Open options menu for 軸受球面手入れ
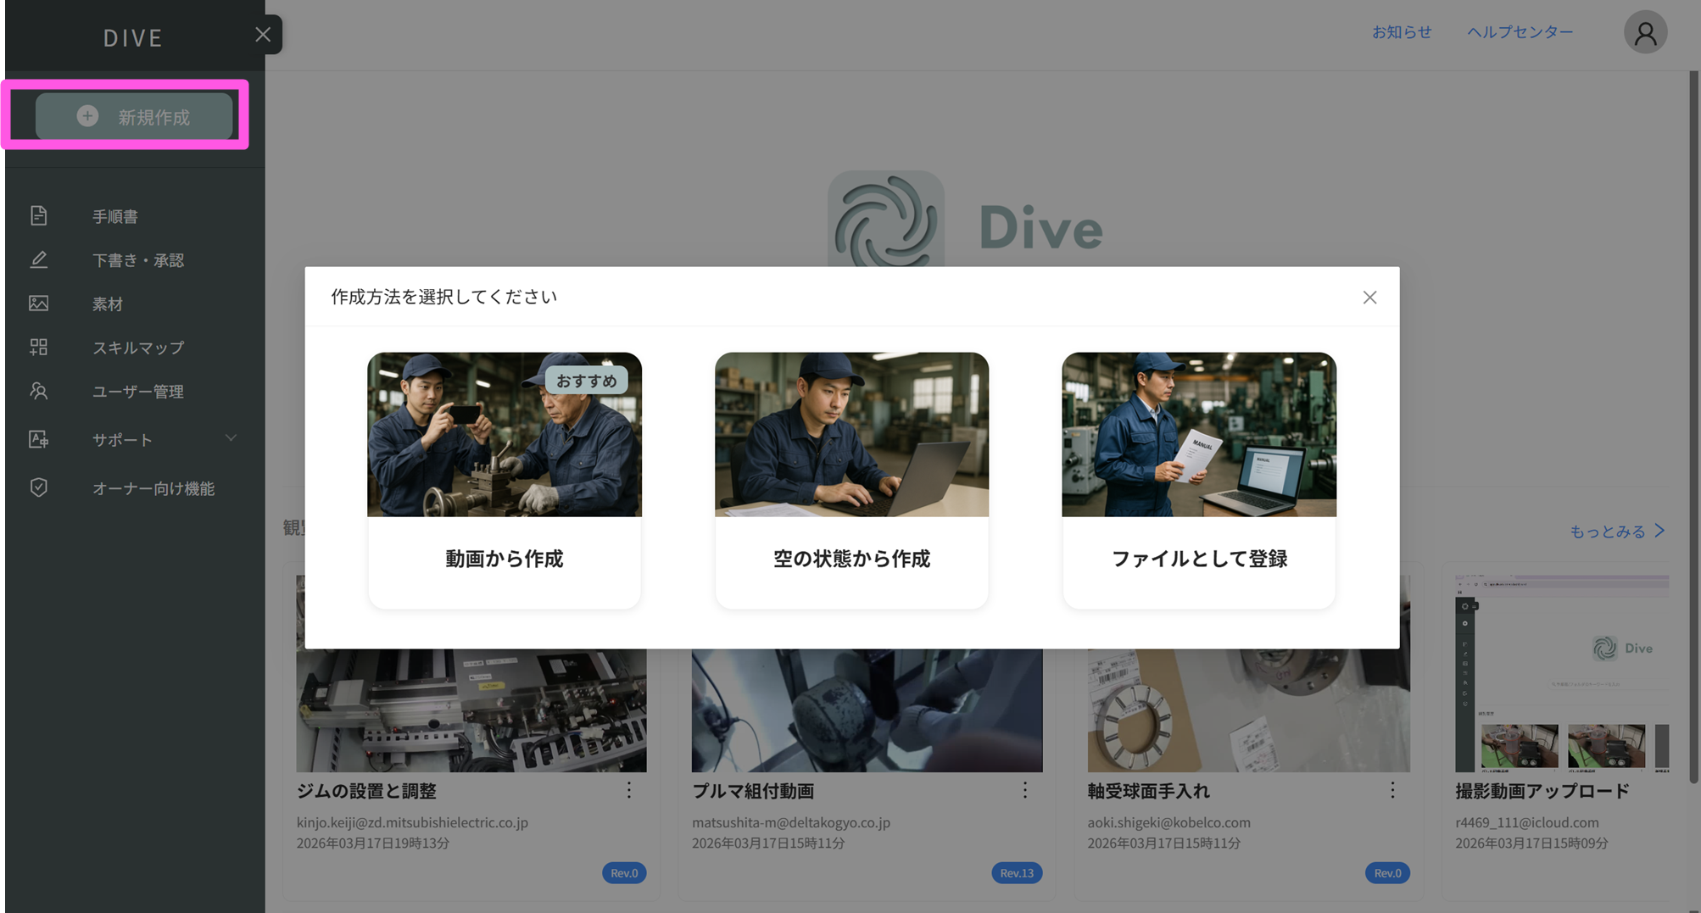Viewport: 1701px width, 913px height. tap(1392, 790)
